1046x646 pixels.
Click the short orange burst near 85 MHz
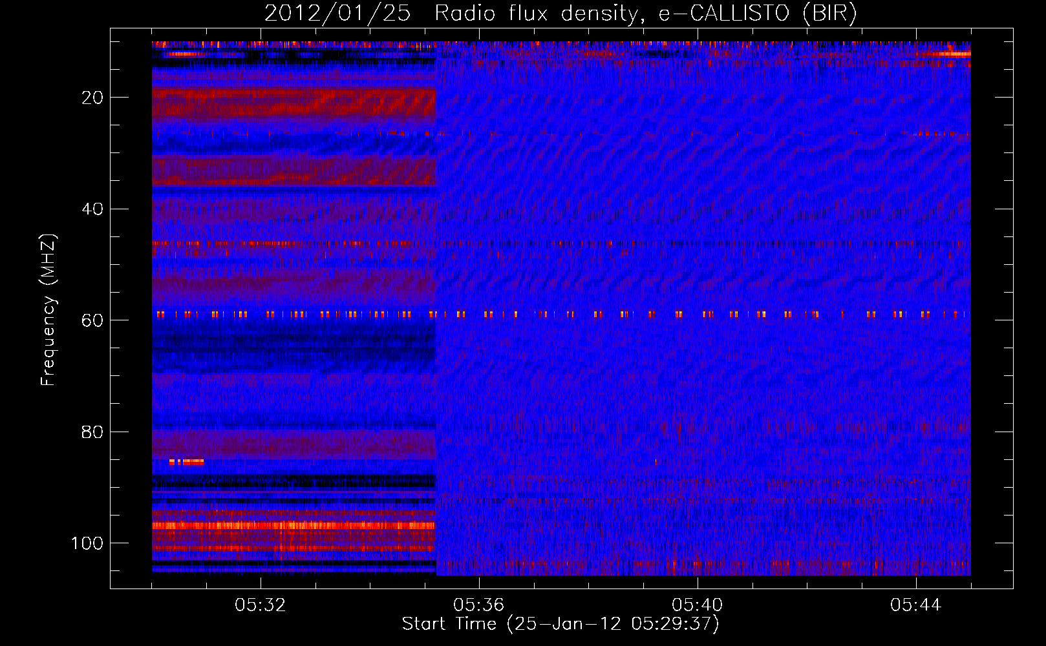186,462
